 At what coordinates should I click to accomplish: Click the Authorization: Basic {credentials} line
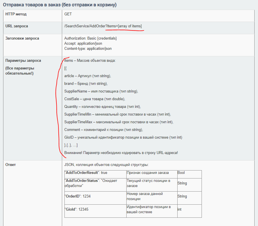tap(90, 38)
